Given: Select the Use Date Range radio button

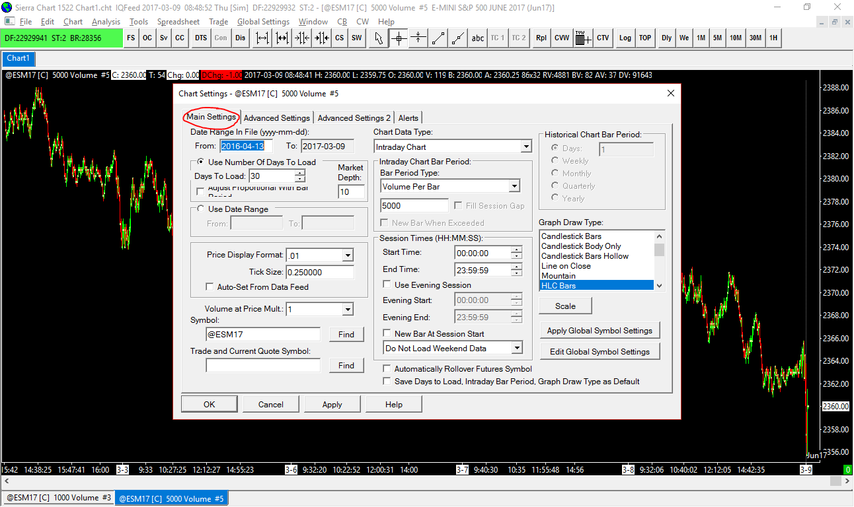Looking at the screenshot, I should coord(201,209).
